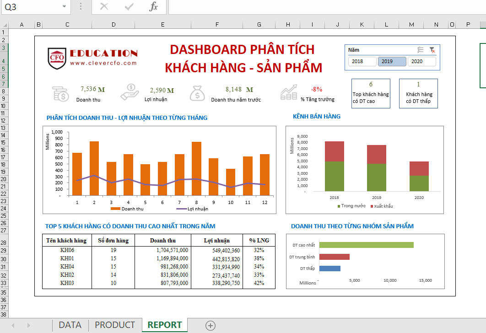Click the orange Doanh thu legend swatch
The image size is (486, 333).
point(115,209)
